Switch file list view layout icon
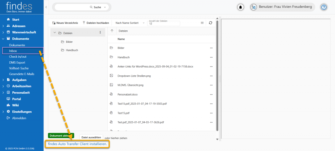The height and width of the screenshot is (151, 335). tap(202, 23)
